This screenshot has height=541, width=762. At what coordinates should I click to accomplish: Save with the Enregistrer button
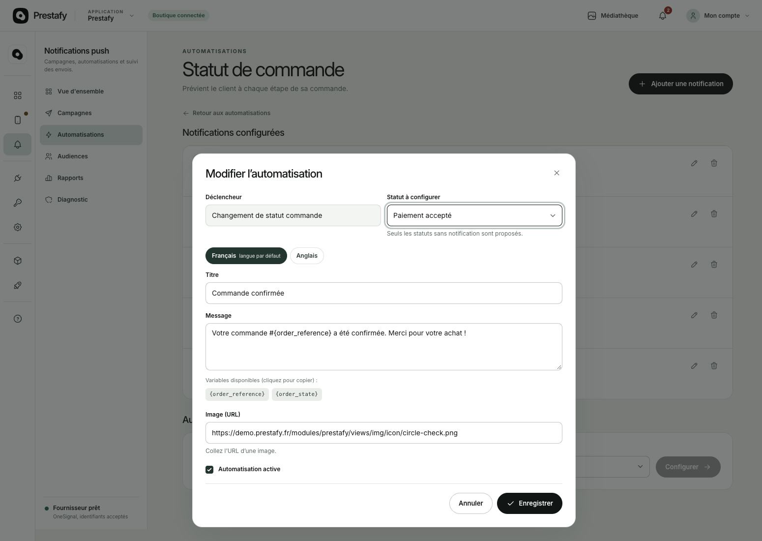click(529, 503)
